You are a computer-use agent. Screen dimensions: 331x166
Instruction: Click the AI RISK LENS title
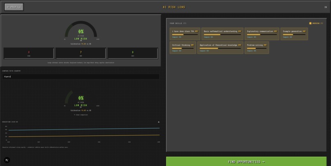pos(174,7)
